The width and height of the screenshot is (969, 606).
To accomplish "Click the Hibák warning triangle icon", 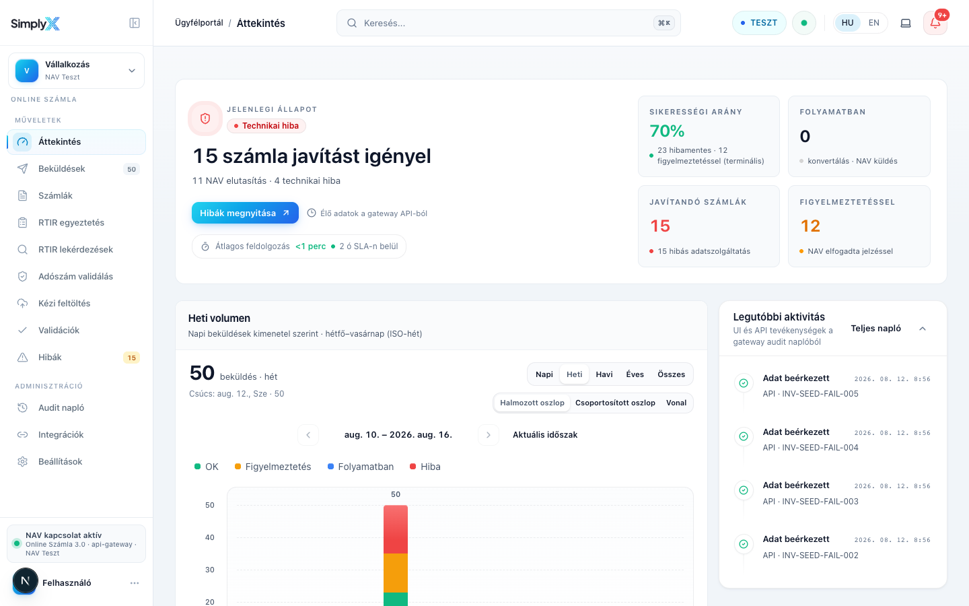I will [23, 358].
